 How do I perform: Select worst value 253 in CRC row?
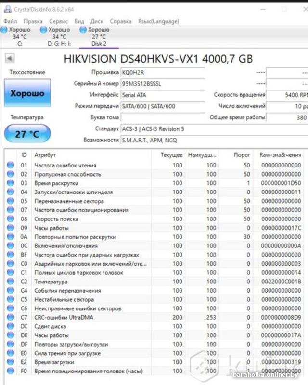211,318
